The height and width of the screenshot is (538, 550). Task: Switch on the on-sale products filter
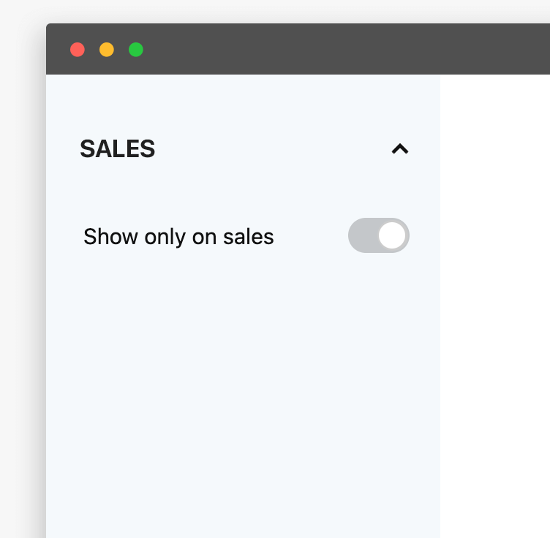[x=378, y=235]
